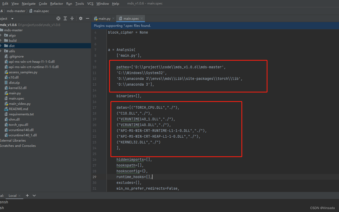The height and width of the screenshot is (212, 339).
Task: Close the Local terminal tab
Action: click(x=19, y=196)
